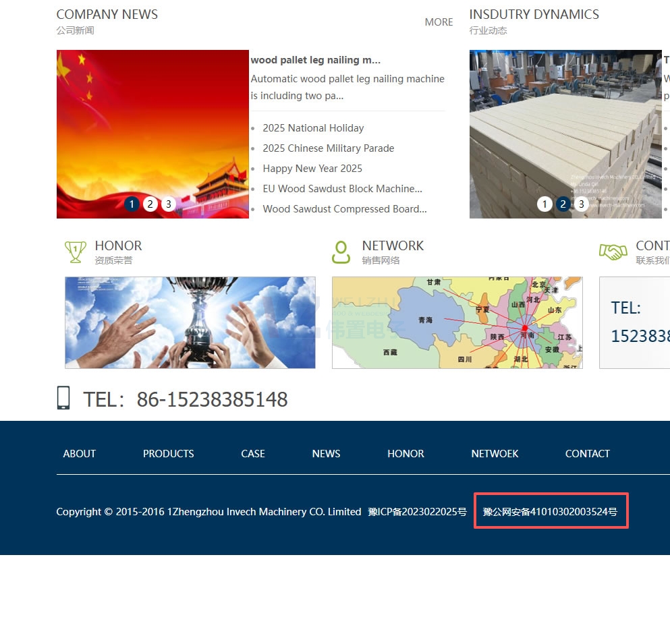Click the Contact handshake icon
Screen dimensions: 670x638
click(x=613, y=252)
